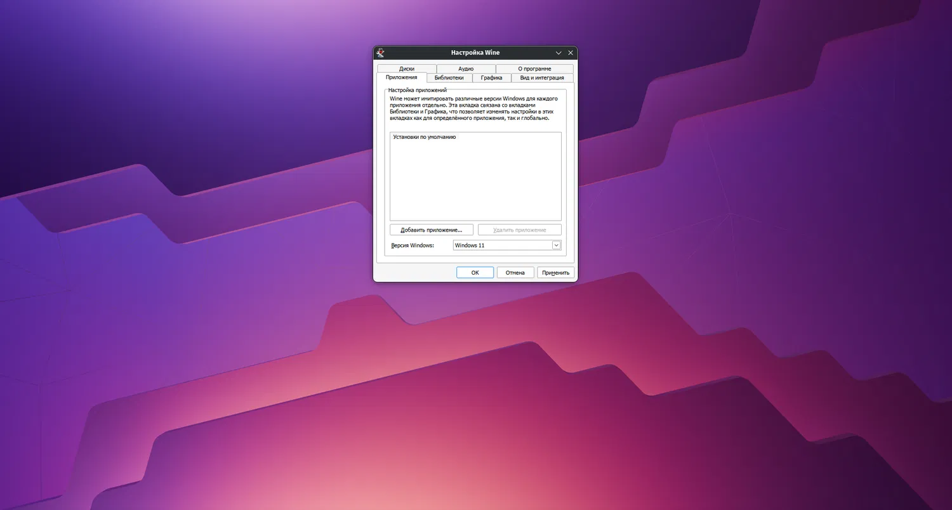The image size is (952, 510).
Task: Open the О программе tab
Action: click(x=535, y=69)
